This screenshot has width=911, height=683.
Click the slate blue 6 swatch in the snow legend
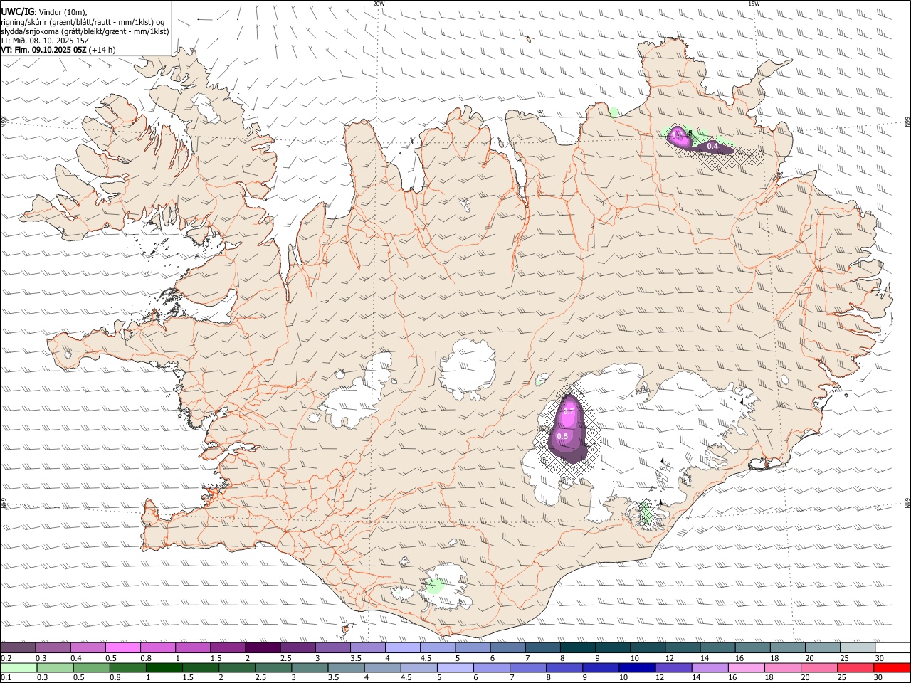[506, 648]
